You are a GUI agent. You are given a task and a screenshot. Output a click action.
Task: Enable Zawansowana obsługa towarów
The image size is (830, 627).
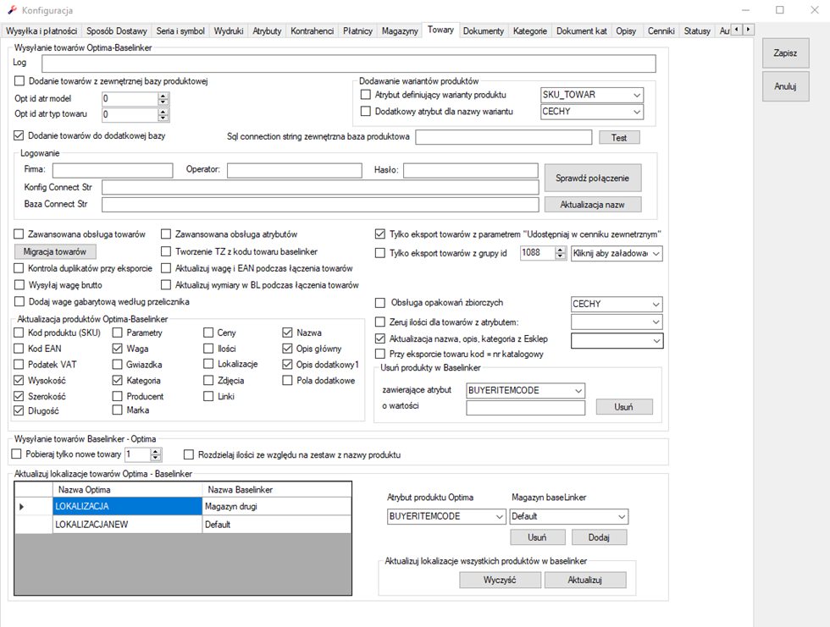pos(19,234)
